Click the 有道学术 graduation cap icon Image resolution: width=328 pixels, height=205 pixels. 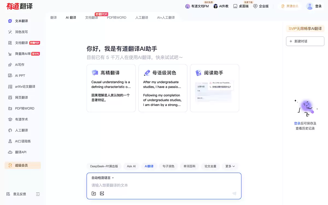(x=10, y=119)
